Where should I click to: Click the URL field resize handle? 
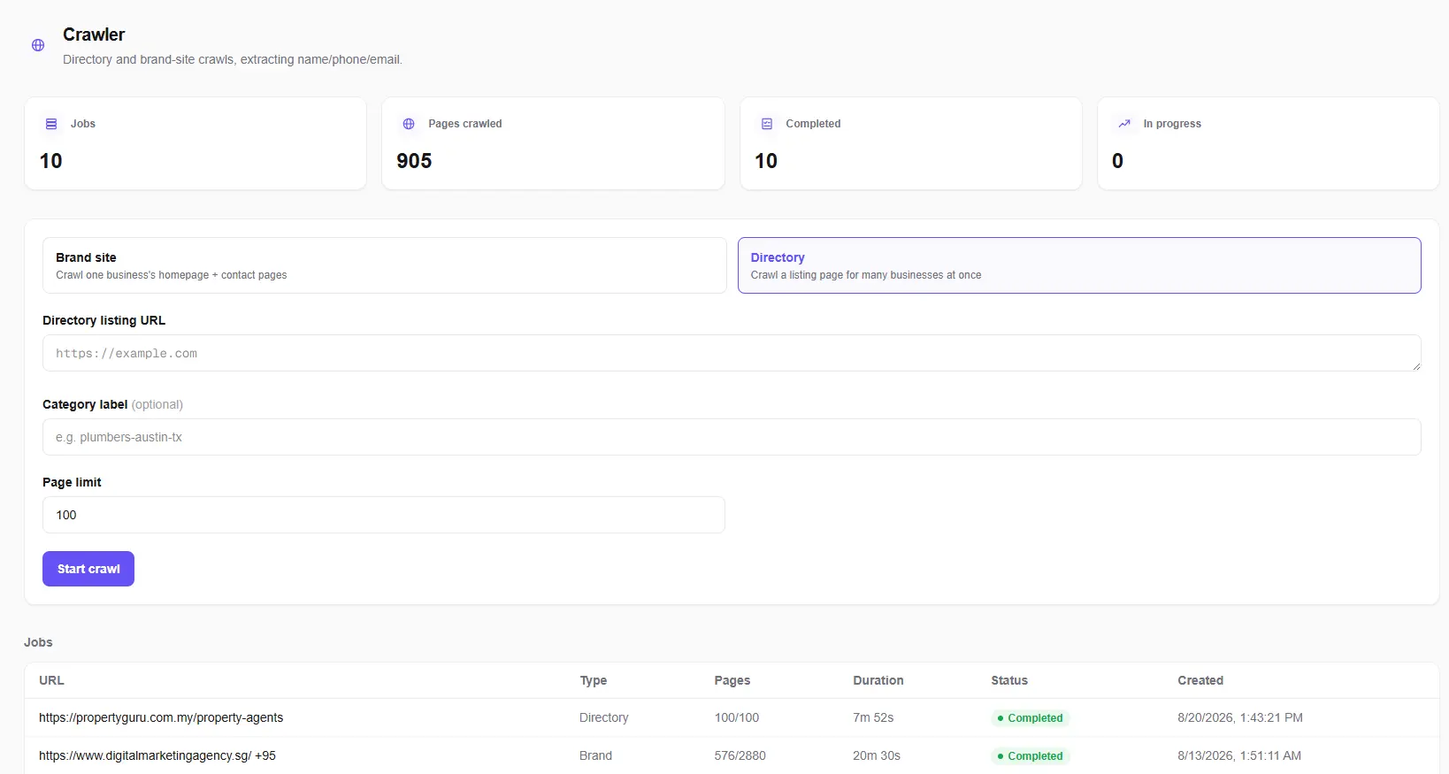pyautogui.click(x=1415, y=365)
